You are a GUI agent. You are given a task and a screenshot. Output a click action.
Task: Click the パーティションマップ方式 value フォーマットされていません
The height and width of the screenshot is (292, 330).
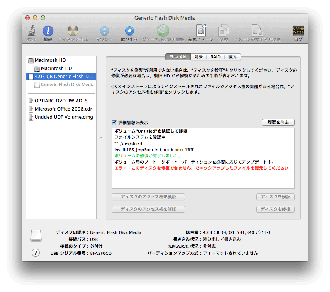(230, 253)
